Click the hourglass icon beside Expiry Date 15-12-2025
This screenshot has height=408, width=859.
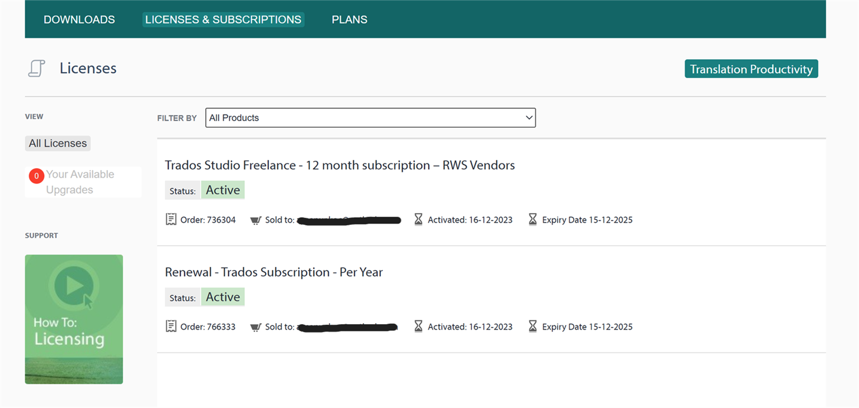pyautogui.click(x=532, y=219)
